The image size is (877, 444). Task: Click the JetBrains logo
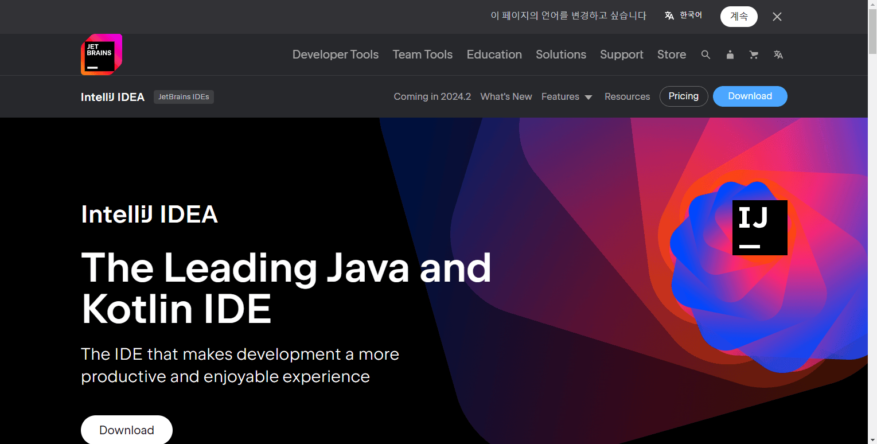pyautogui.click(x=102, y=54)
